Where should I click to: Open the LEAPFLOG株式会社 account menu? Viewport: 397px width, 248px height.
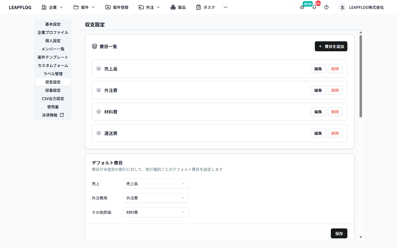coord(366,7)
